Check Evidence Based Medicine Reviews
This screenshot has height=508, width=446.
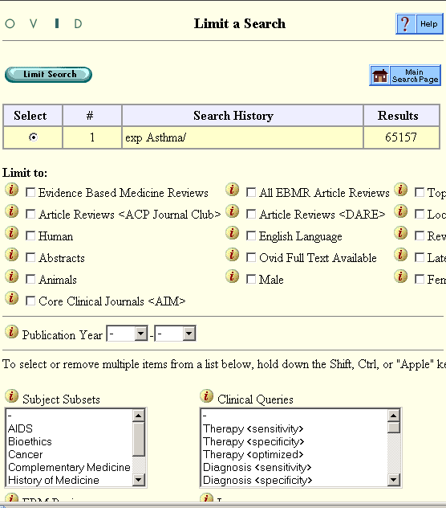(30, 192)
